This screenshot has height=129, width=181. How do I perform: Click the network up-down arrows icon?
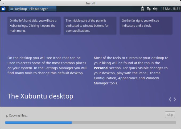[x=149, y=9]
